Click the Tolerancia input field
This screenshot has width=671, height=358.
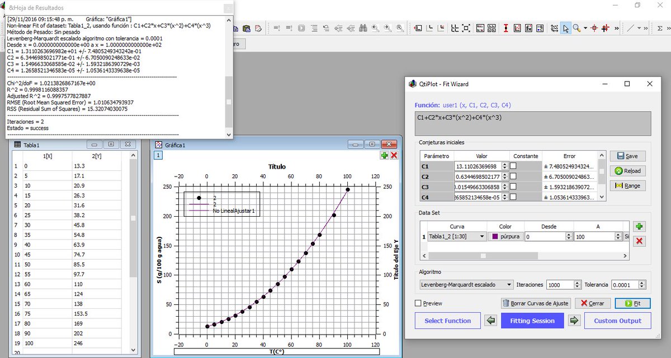point(630,285)
